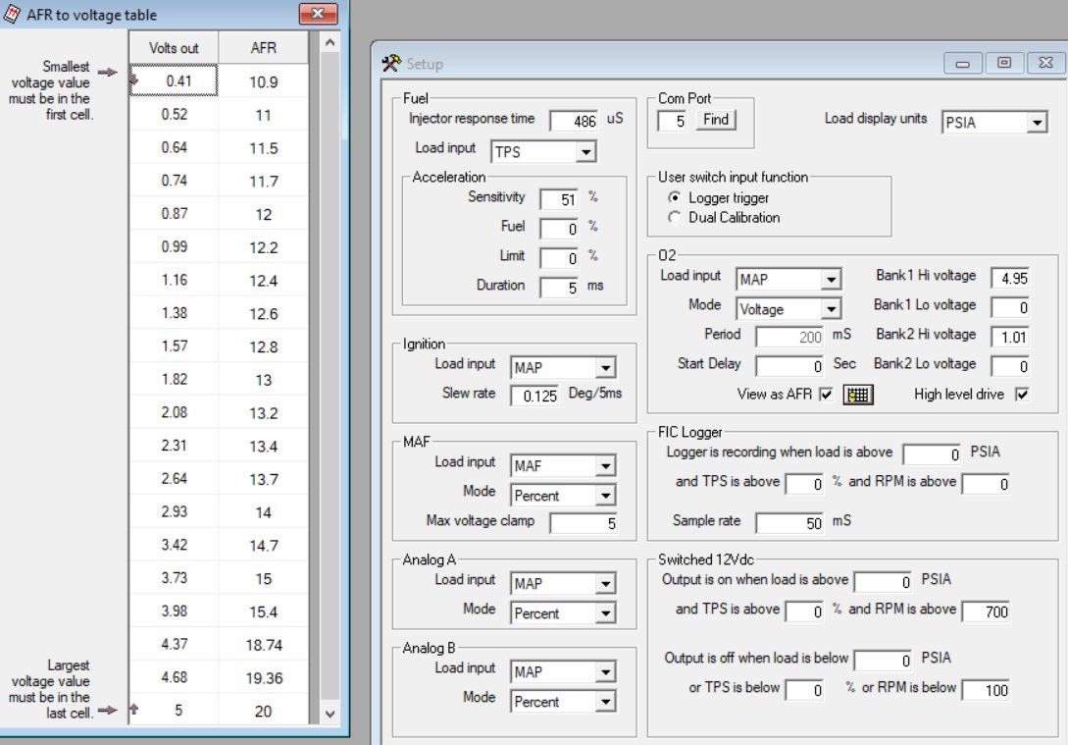The height and width of the screenshot is (745, 1068).
Task: Click the Acceleration Sensitivity field
Action: click(559, 199)
